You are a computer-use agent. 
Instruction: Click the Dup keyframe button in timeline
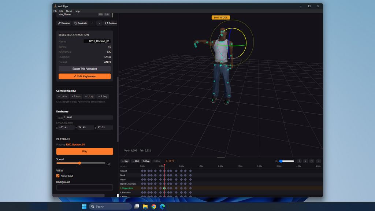[x=146, y=161]
